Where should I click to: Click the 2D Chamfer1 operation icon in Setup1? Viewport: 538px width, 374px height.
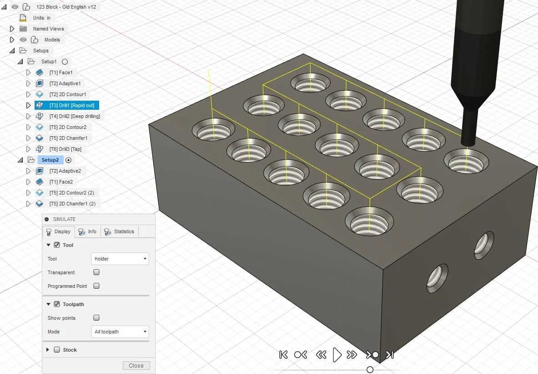[x=40, y=138]
